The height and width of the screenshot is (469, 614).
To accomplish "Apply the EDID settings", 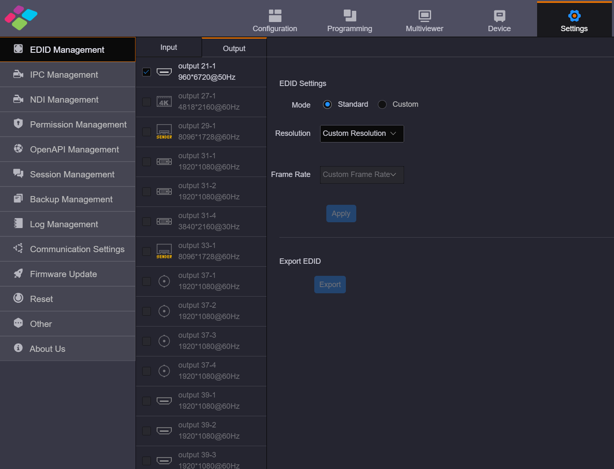I will tap(341, 213).
